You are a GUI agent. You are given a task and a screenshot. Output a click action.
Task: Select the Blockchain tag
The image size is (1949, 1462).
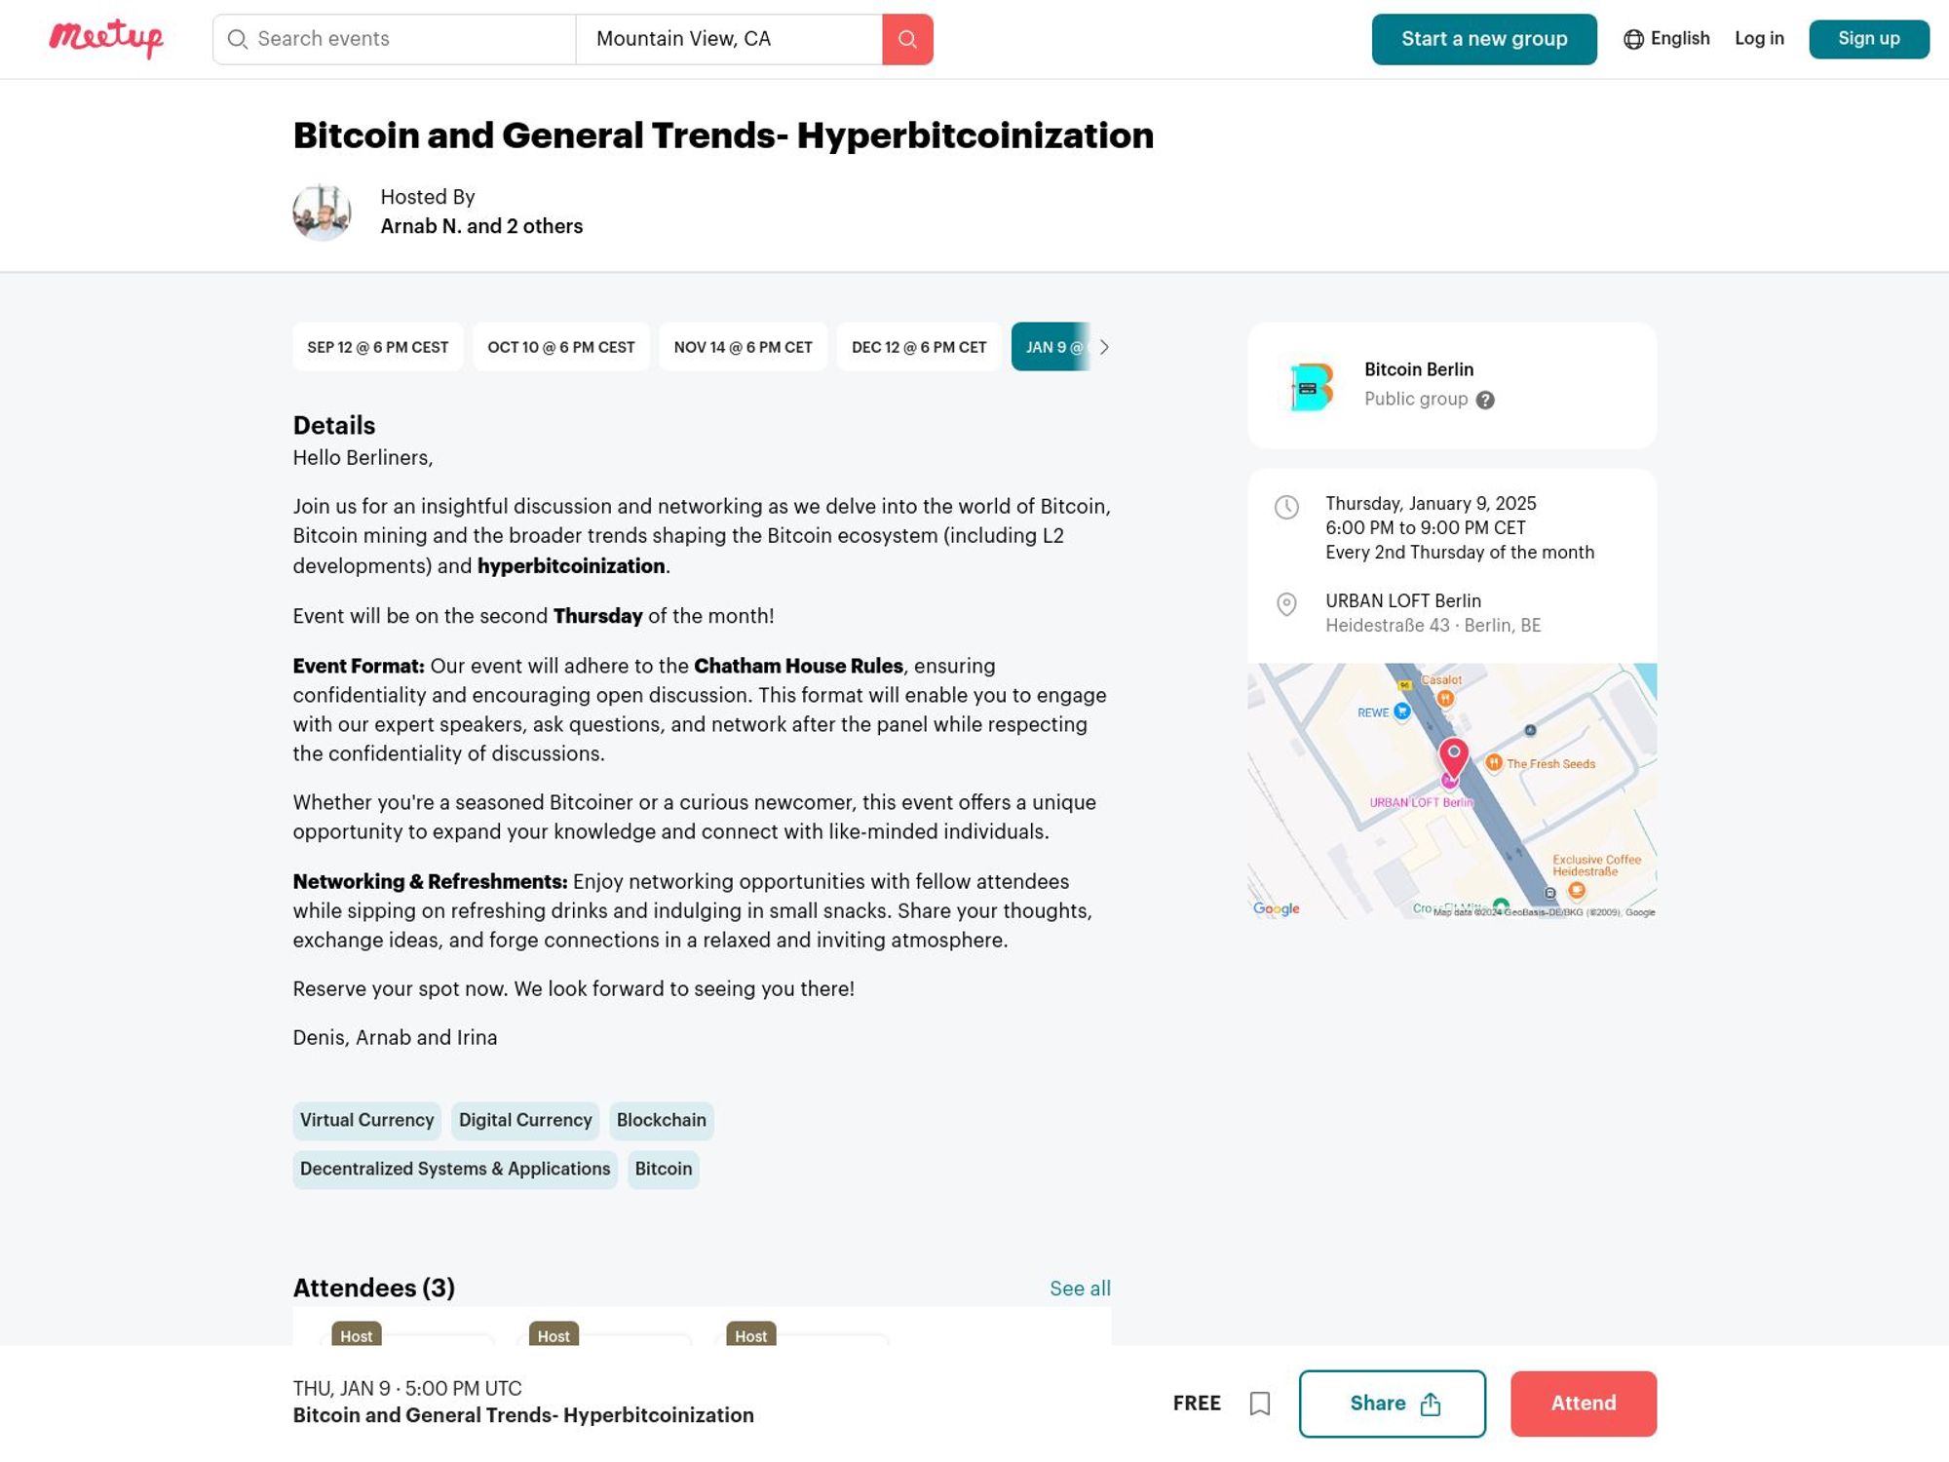(662, 1120)
